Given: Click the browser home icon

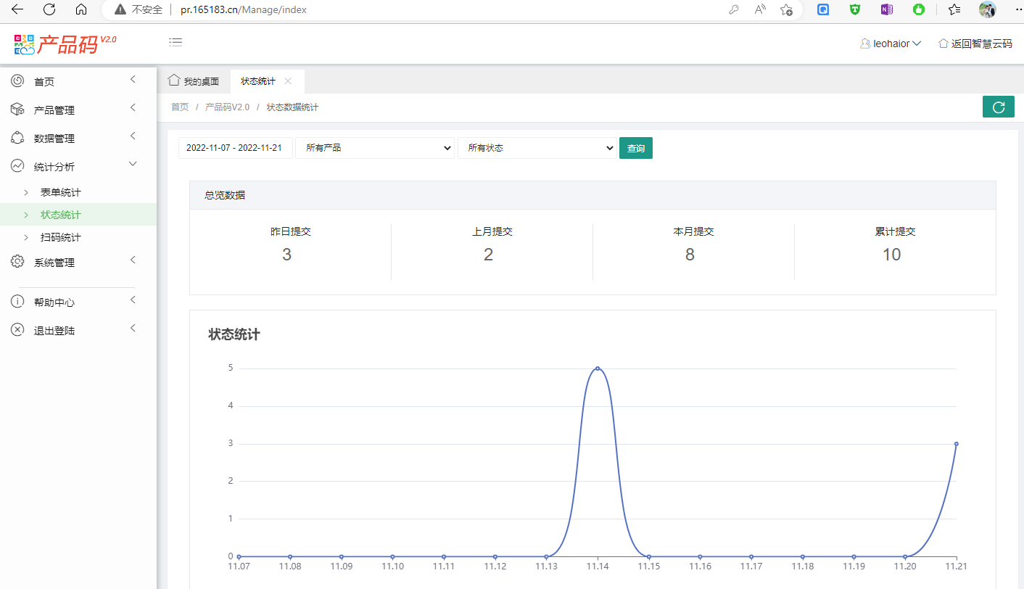Looking at the screenshot, I should pos(81,10).
